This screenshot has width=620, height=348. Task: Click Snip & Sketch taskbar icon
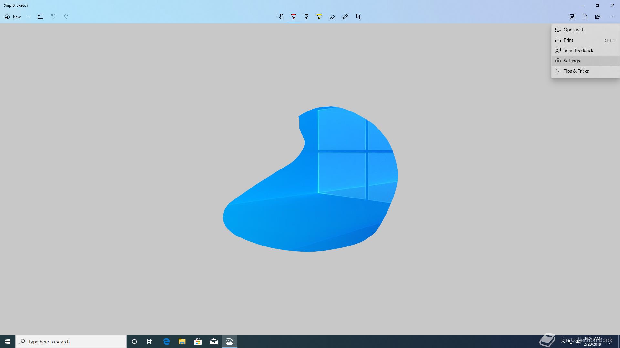point(230,342)
